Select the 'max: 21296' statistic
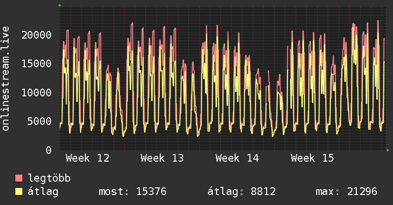Image resolution: width=393 pixels, height=205 pixels. coord(346,192)
